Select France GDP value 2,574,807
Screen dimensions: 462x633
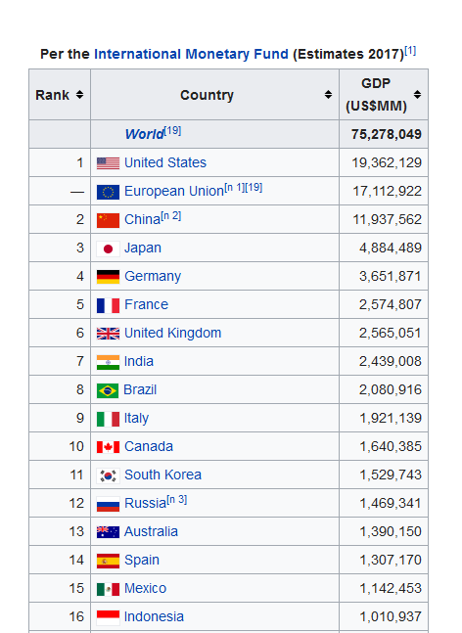point(391,304)
